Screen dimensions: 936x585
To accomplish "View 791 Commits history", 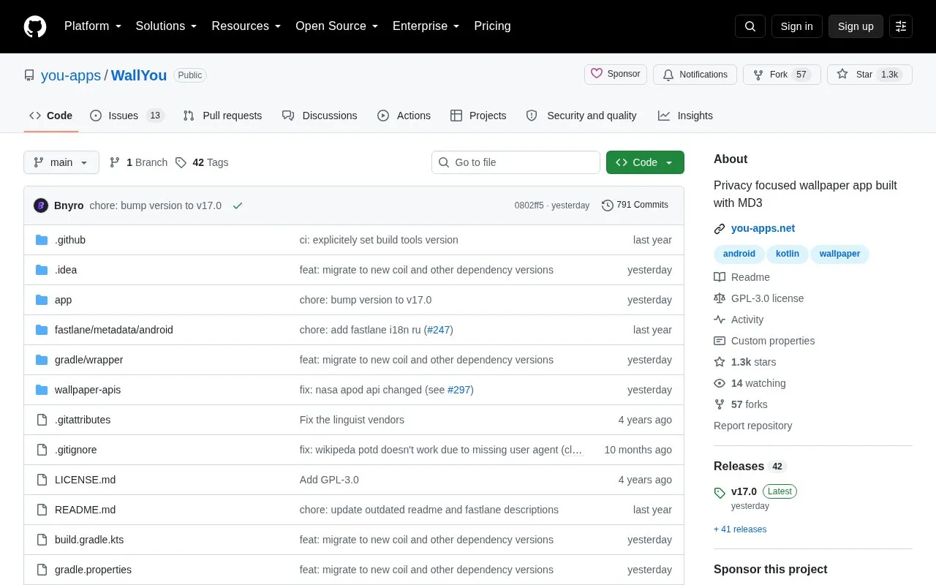I will [x=635, y=205].
